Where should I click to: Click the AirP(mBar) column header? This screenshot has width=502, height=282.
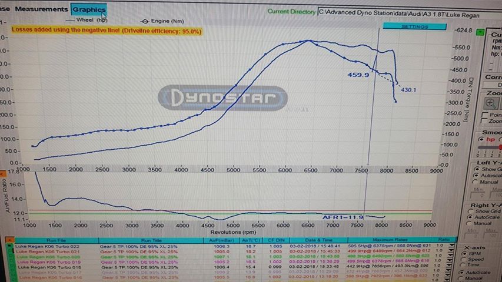pos(221,240)
